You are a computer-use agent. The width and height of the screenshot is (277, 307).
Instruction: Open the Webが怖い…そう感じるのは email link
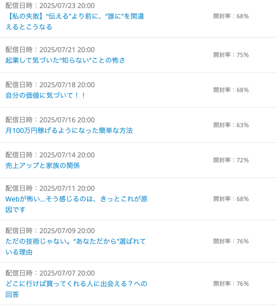76,204
